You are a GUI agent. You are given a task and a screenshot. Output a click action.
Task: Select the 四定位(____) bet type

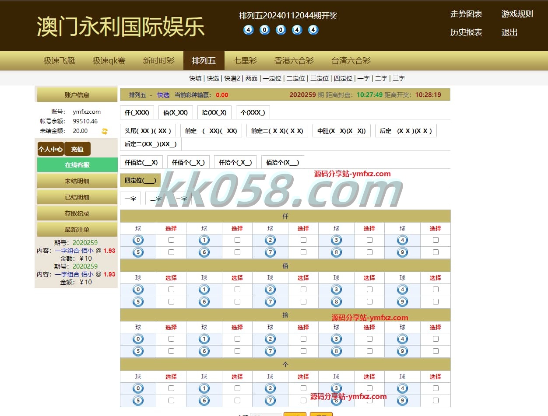[x=141, y=180]
